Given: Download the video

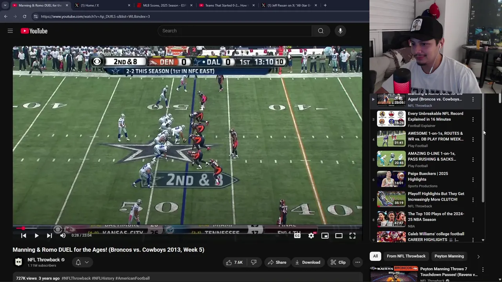Looking at the screenshot, I should pyautogui.click(x=307, y=262).
